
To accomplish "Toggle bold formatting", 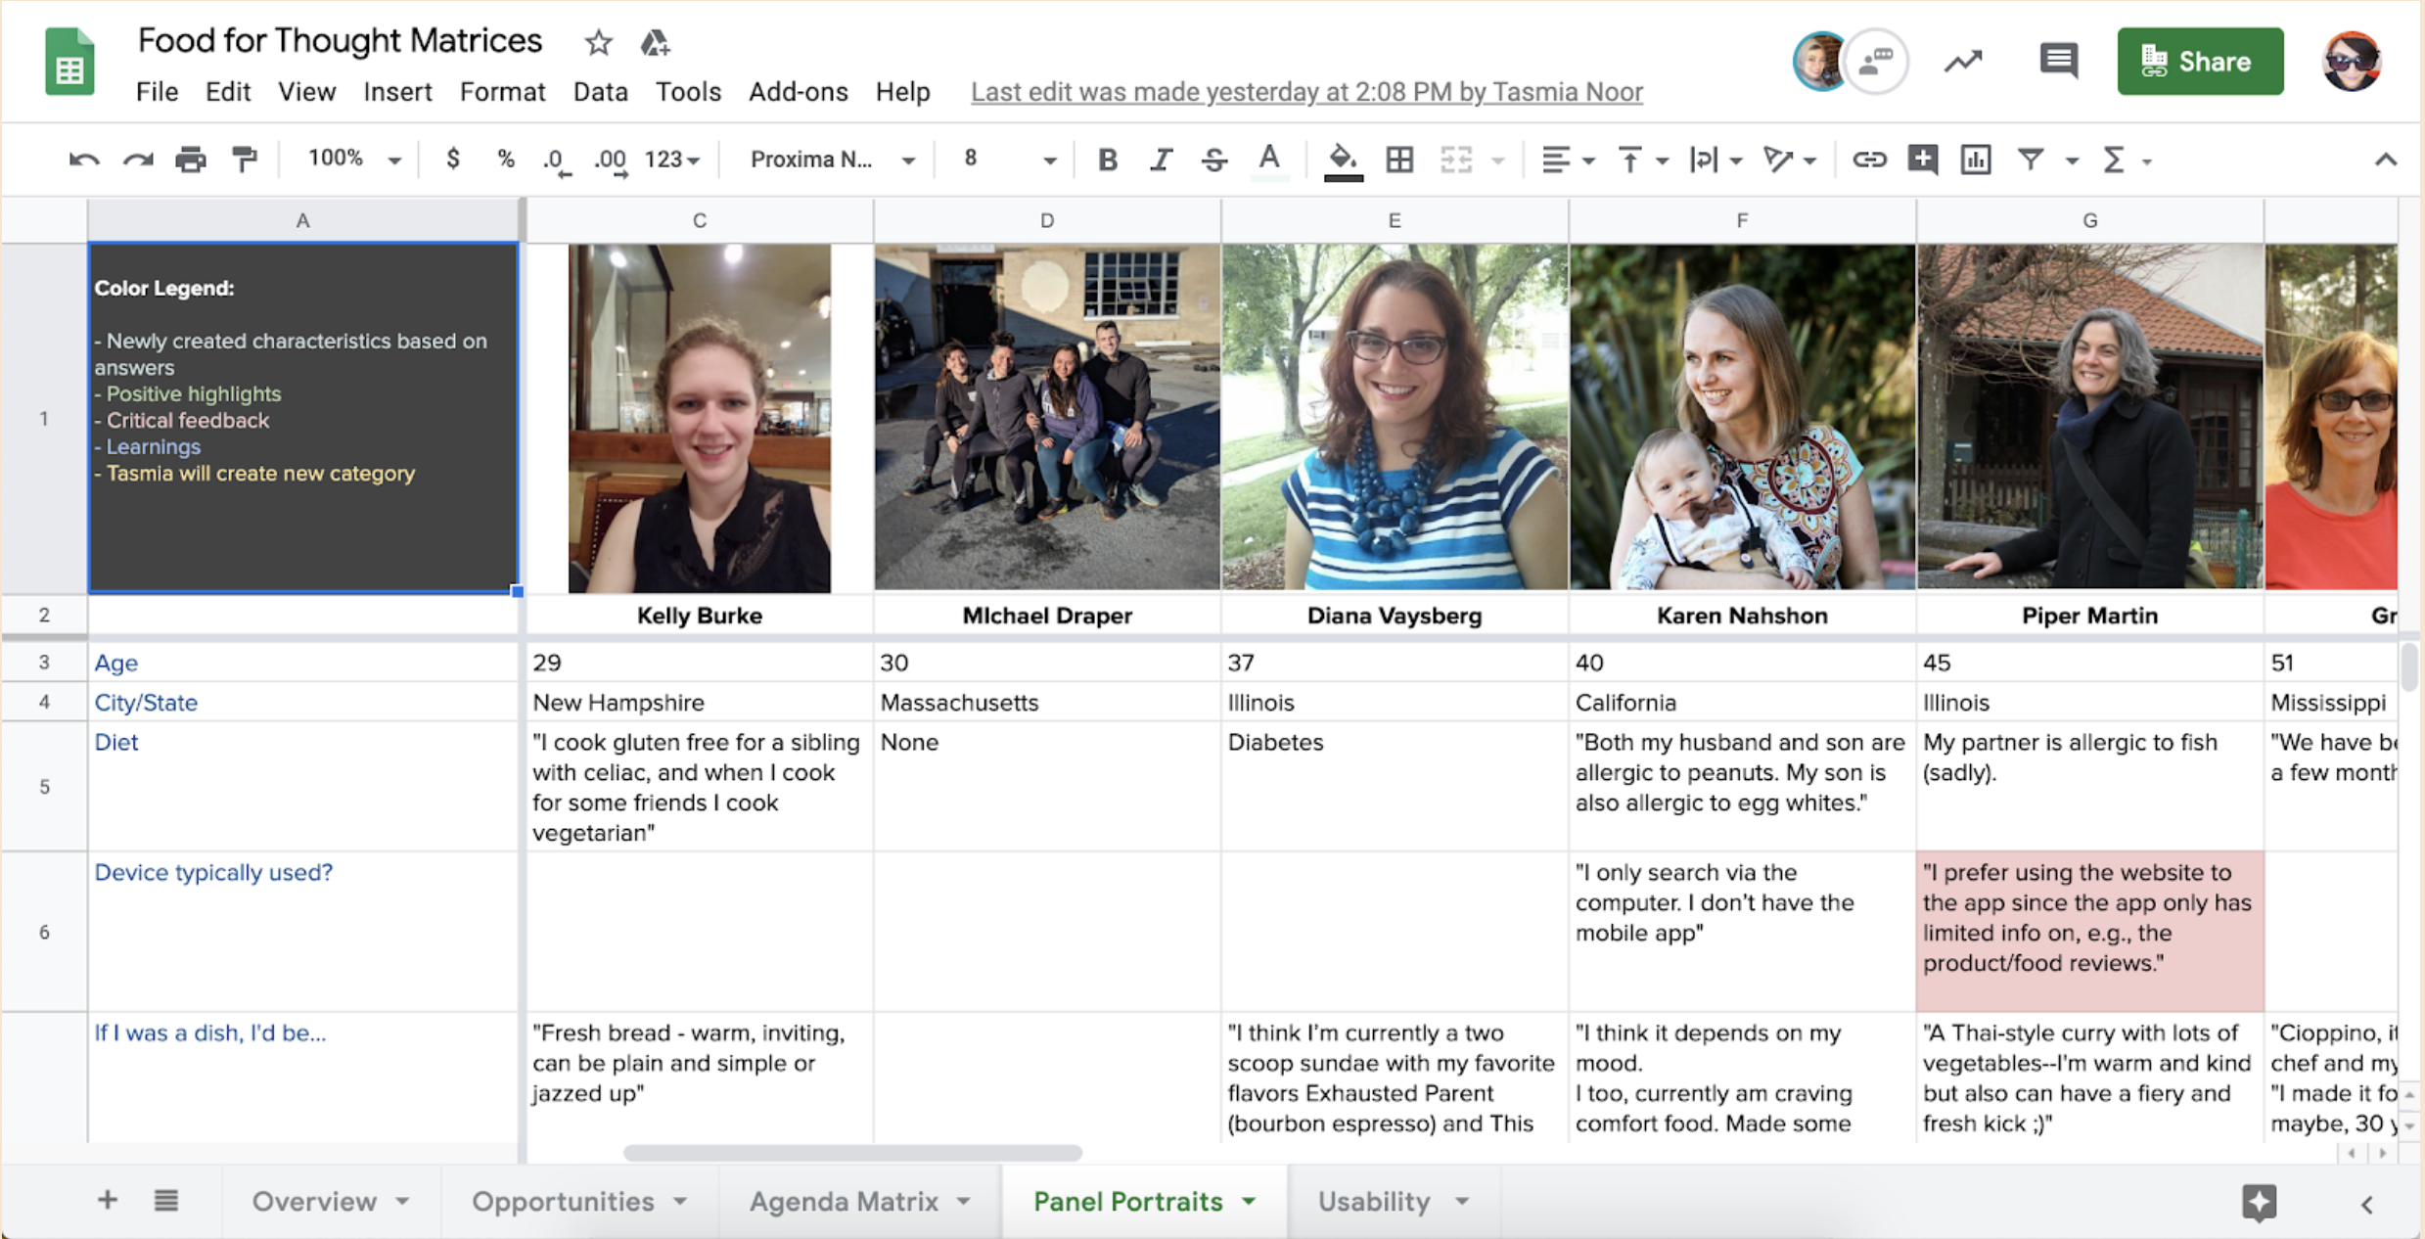I will [1107, 160].
